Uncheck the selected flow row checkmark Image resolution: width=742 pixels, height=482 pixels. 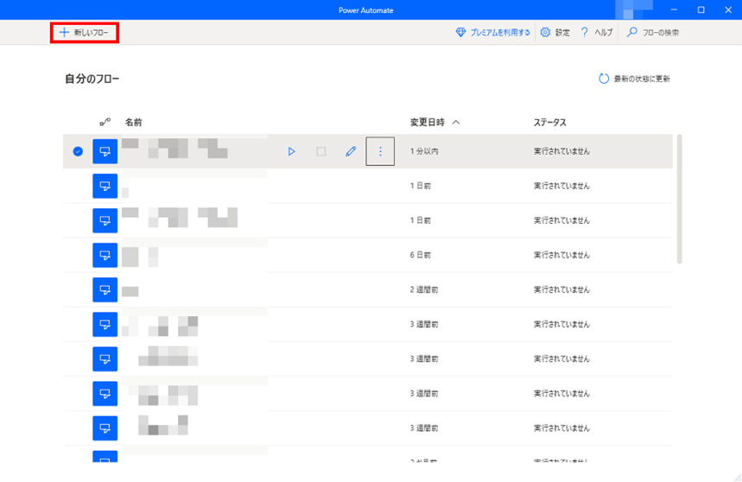[78, 151]
